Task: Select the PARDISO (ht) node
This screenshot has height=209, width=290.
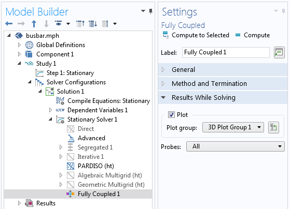Action: tap(96, 166)
